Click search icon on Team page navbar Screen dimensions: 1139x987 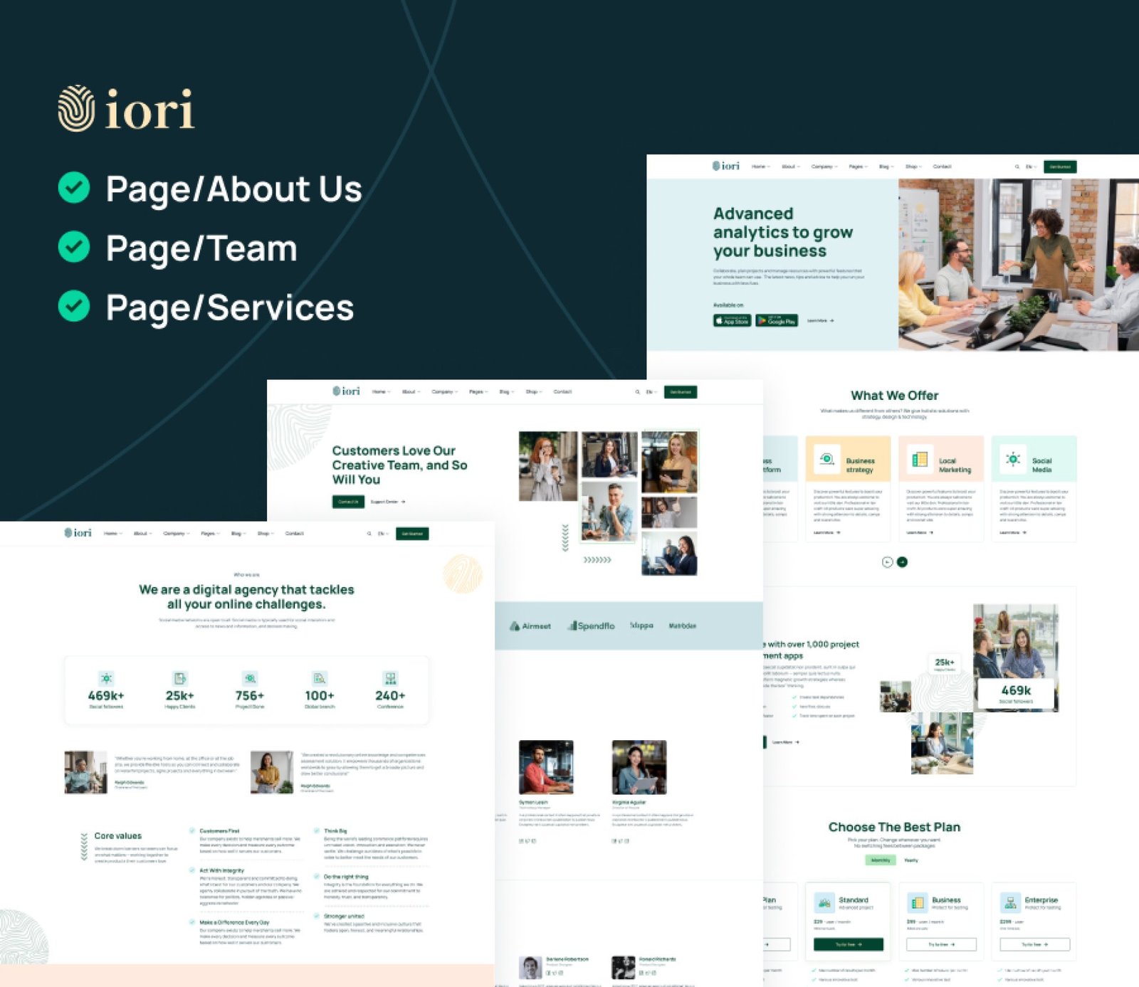pos(637,392)
